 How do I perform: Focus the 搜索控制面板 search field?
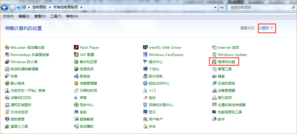pyautogui.click(x=259, y=7)
